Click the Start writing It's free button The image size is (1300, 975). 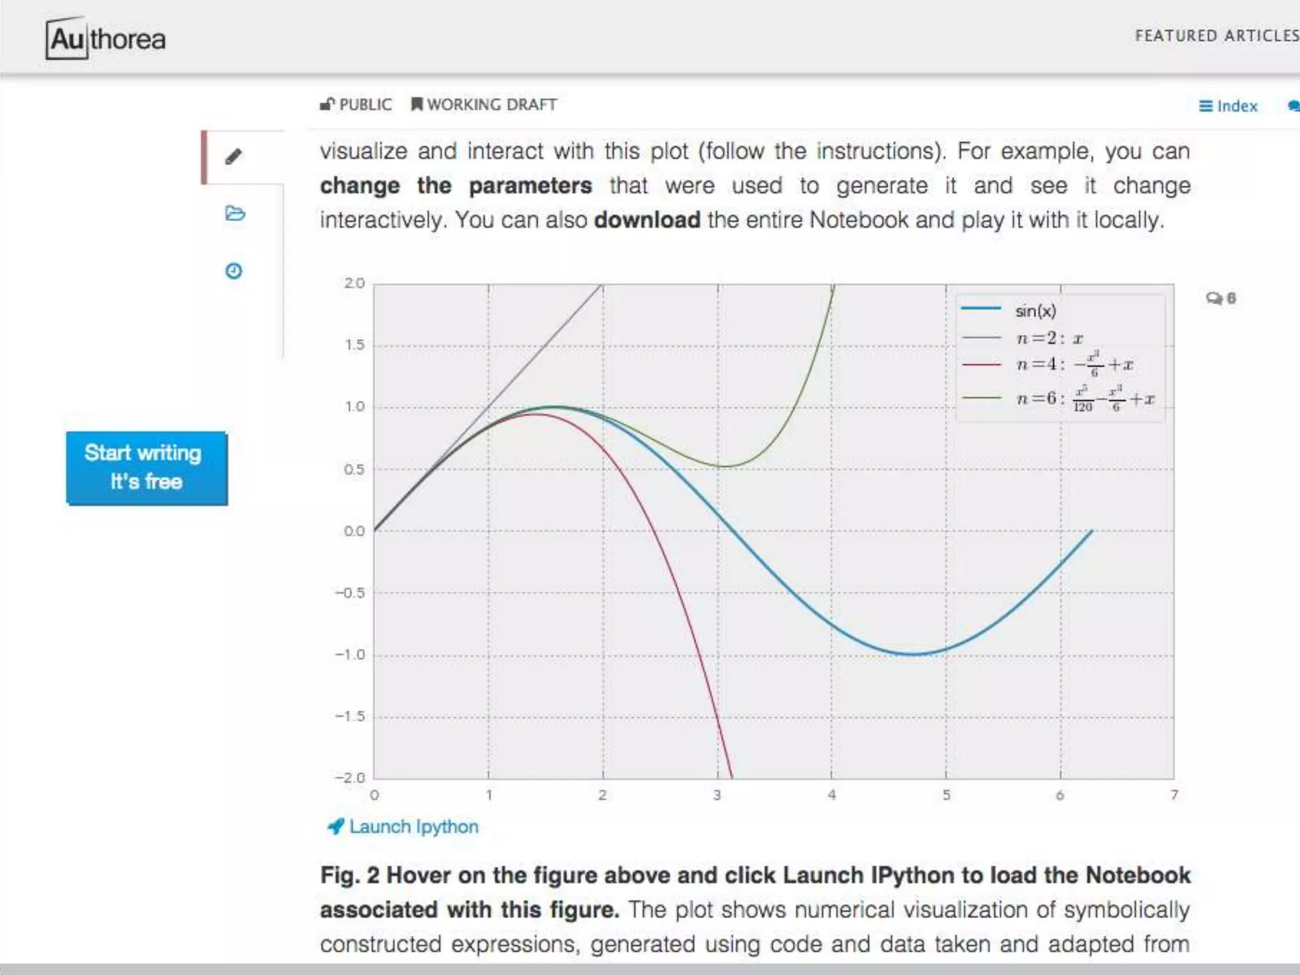pyautogui.click(x=147, y=468)
